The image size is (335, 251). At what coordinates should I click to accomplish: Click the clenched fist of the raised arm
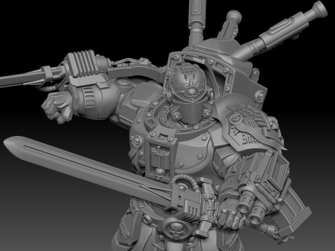click(58, 107)
